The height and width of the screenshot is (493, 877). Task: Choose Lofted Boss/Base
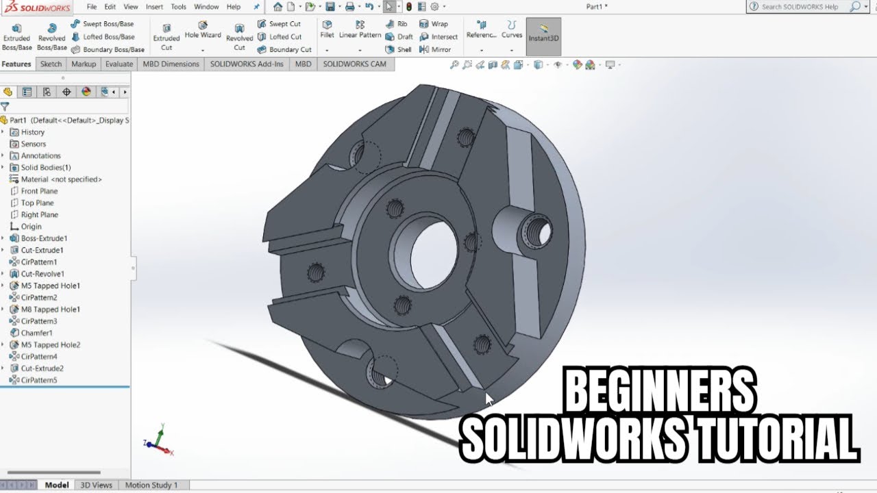coord(102,37)
